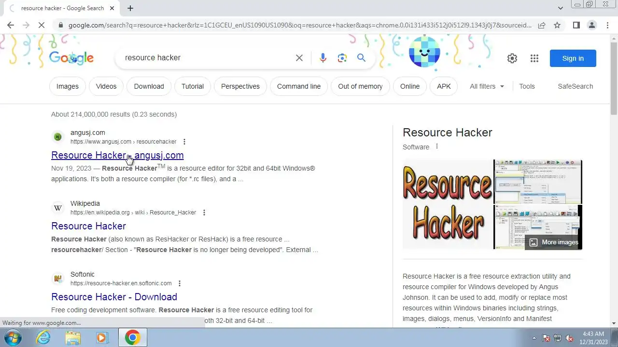Screen dimensions: 618x347
Task: Open more options for the Wikipedia result
Action: pos(204,213)
